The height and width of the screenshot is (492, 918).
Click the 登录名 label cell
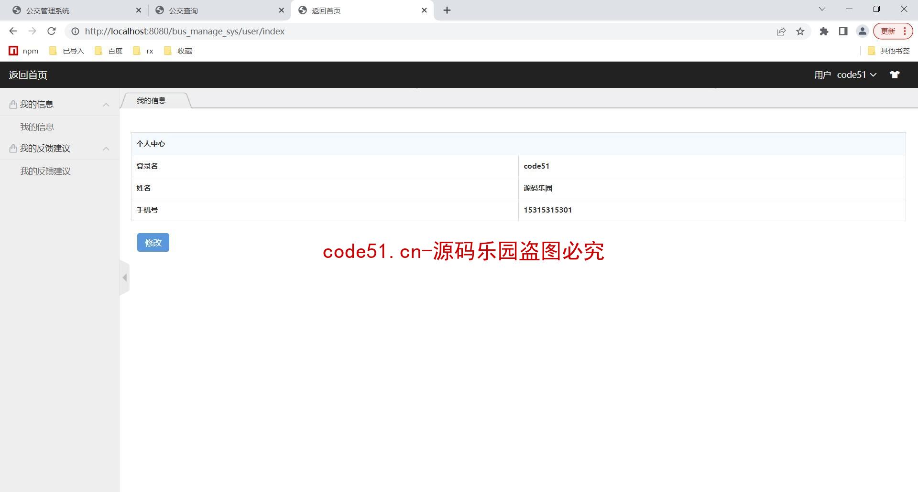(x=325, y=166)
